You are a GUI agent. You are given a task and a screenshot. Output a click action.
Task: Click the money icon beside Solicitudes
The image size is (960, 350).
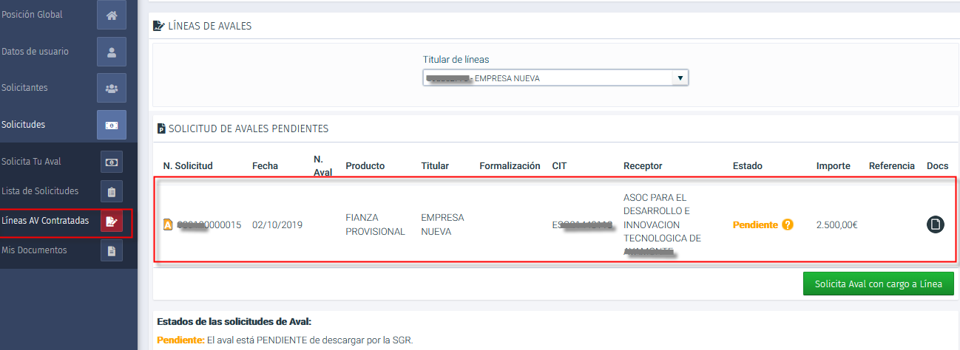click(111, 125)
